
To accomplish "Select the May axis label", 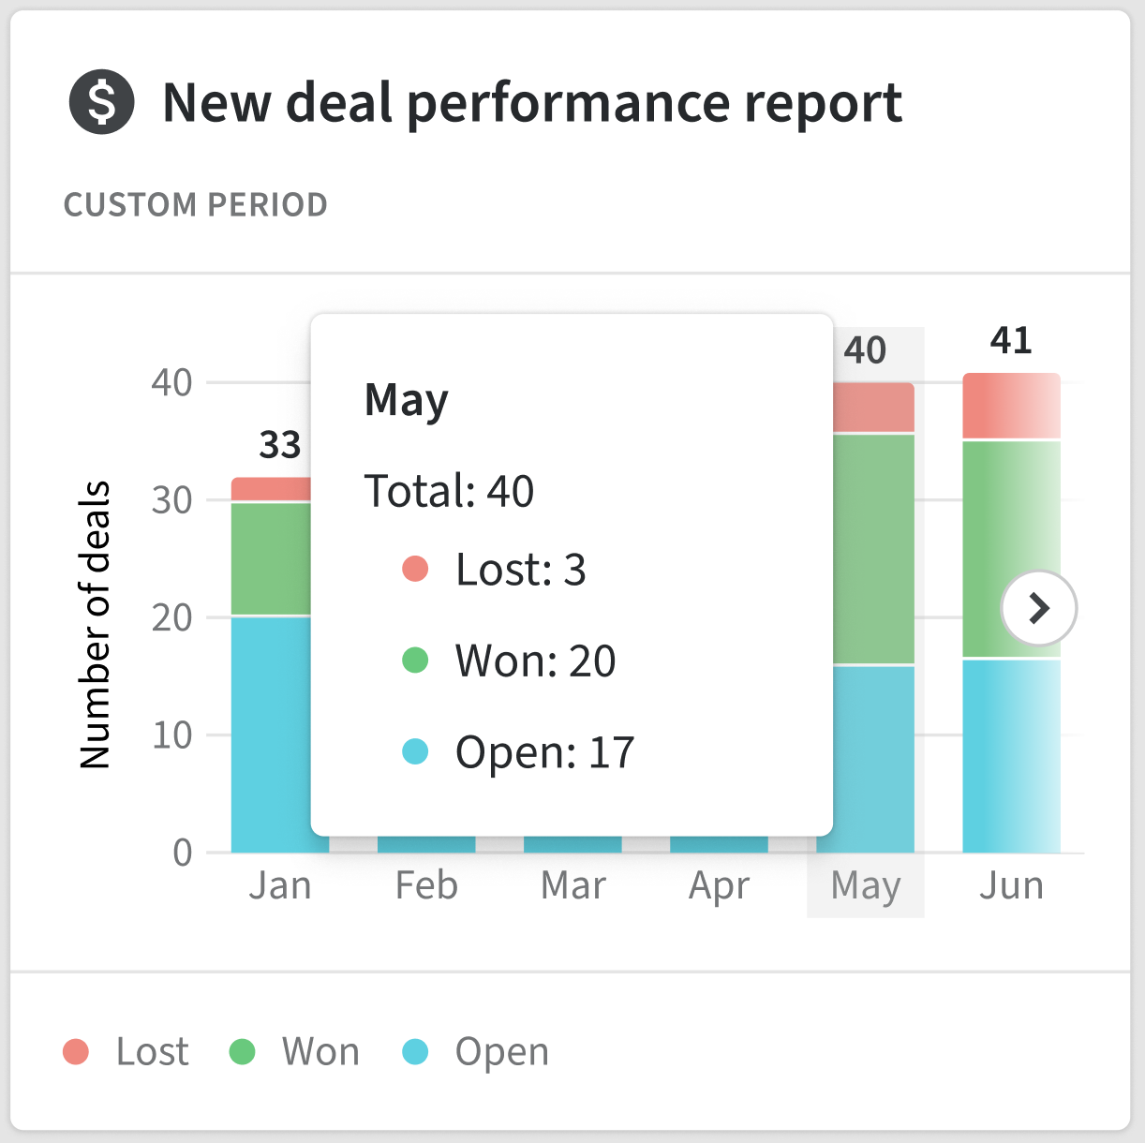I will click(864, 883).
